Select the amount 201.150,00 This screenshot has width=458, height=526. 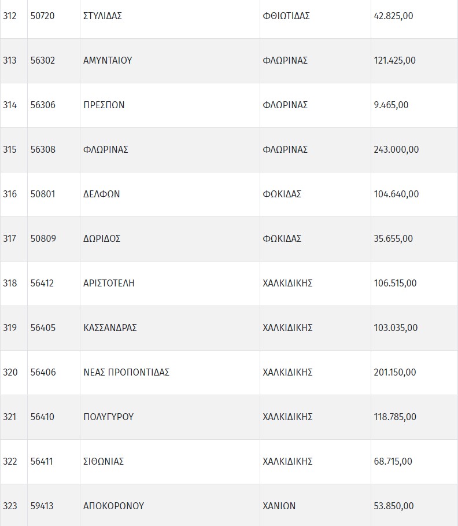pyautogui.click(x=395, y=372)
